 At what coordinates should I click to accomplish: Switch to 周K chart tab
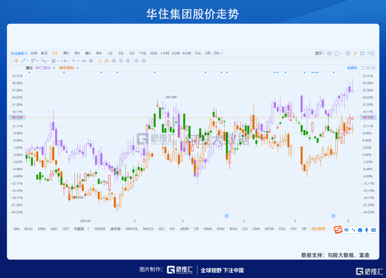tap(66, 53)
